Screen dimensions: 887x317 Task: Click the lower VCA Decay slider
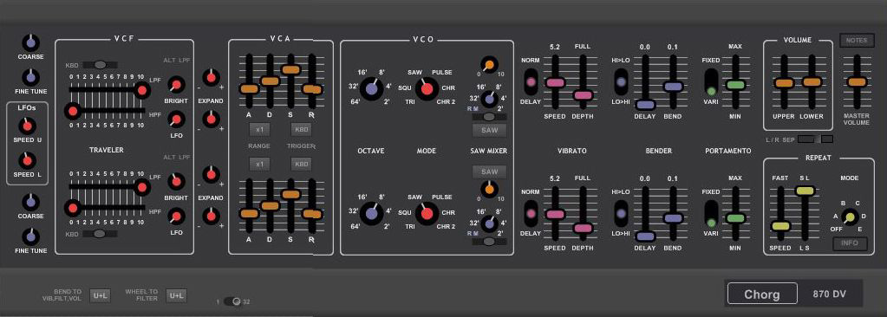pyautogui.click(x=270, y=205)
